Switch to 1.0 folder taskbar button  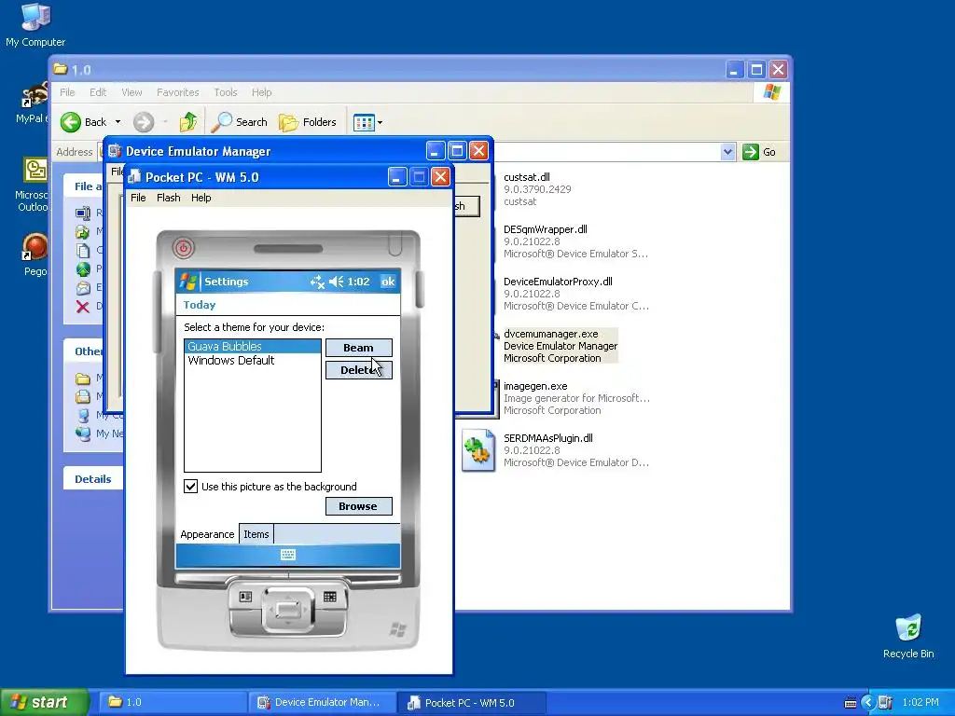click(173, 703)
